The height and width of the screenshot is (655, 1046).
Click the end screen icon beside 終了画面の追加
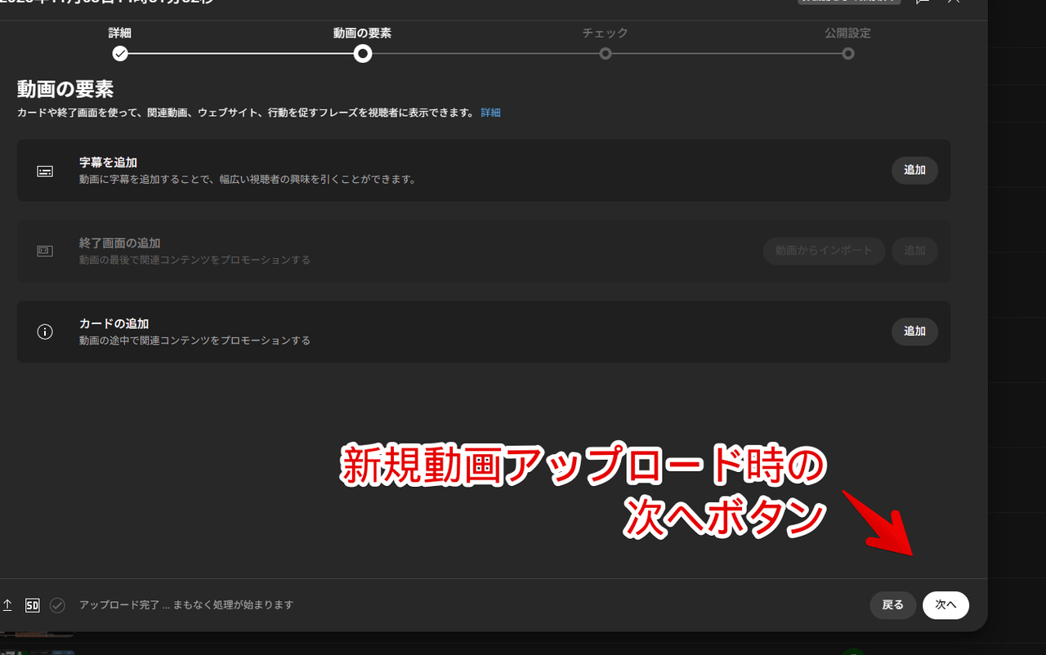(x=45, y=251)
